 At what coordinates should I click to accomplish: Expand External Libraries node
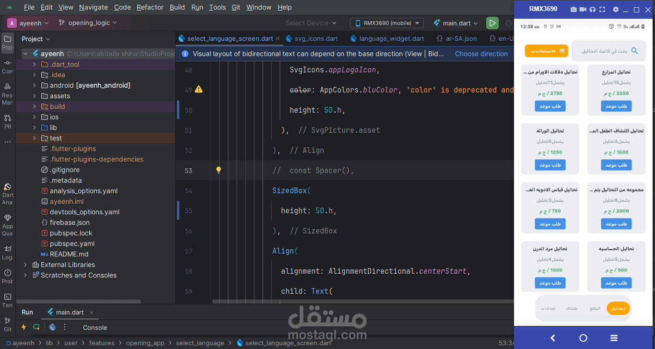(25, 265)
